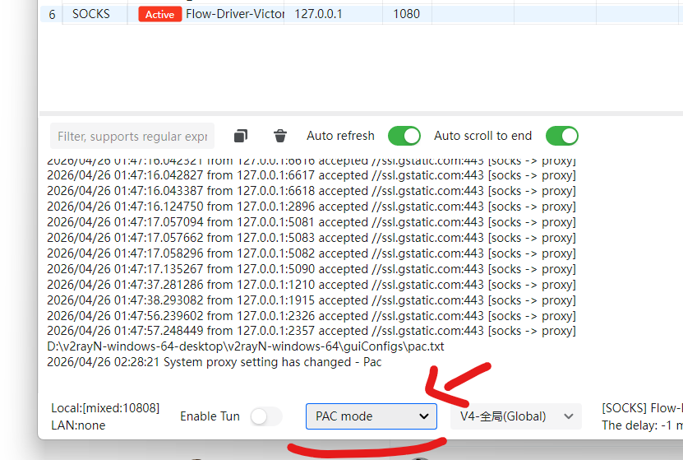Select log line timestamped 01:47:37.281286
683x460 pixels.
[312, 284]
